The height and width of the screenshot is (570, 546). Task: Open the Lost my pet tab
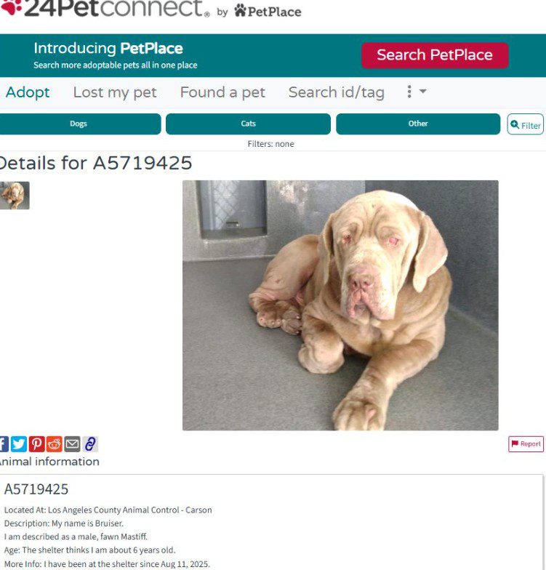pos(115,92)
